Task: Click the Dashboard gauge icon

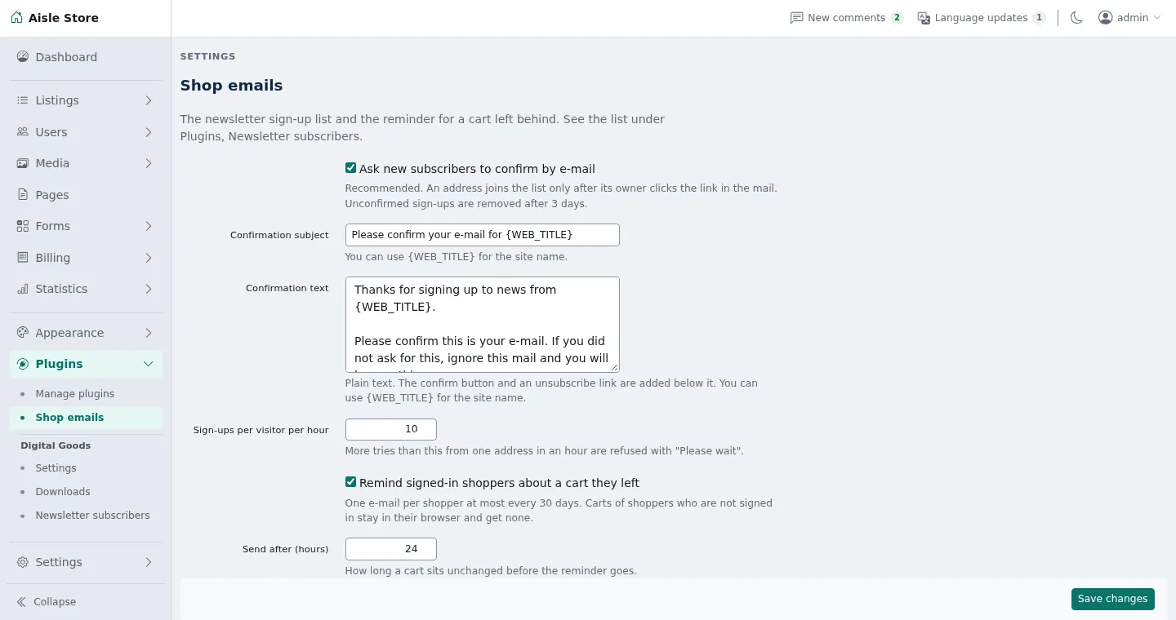Action: [x=23, y=57]
